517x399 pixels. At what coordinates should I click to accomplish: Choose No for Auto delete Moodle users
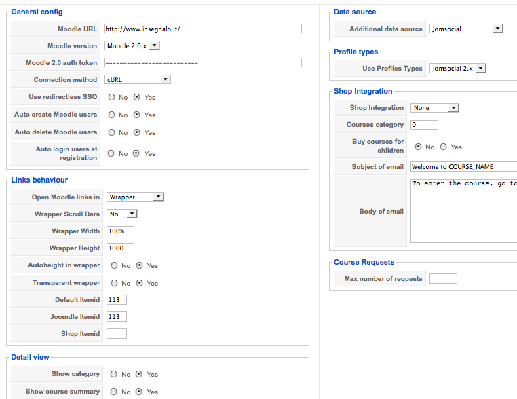pos(111,132)
